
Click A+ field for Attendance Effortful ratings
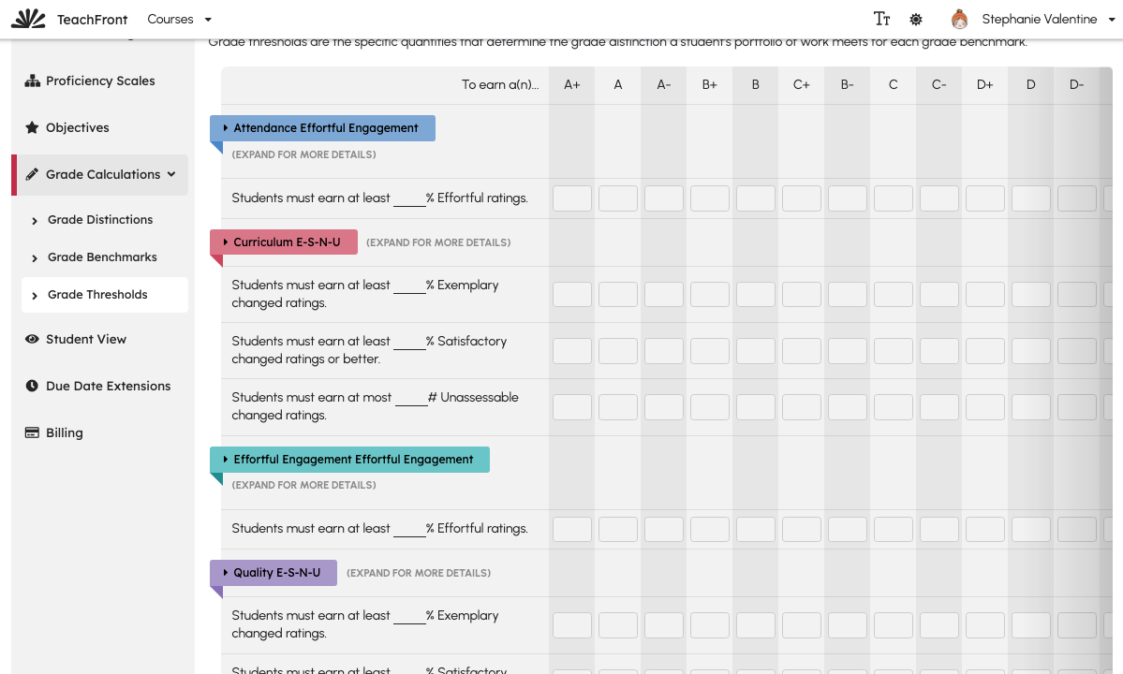tap(572, 198)
